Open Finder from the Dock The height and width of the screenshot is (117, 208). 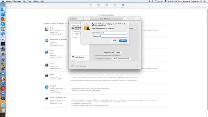[x=3, y=9]
